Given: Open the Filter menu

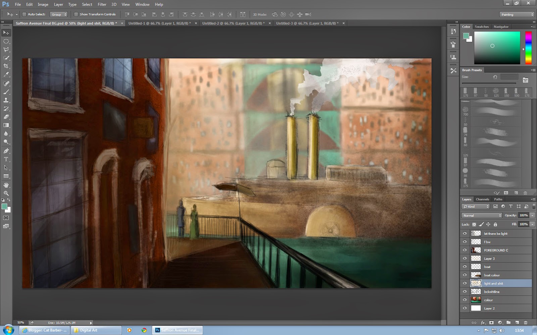Looking at the screenshot, I should [x=102, y=4].
